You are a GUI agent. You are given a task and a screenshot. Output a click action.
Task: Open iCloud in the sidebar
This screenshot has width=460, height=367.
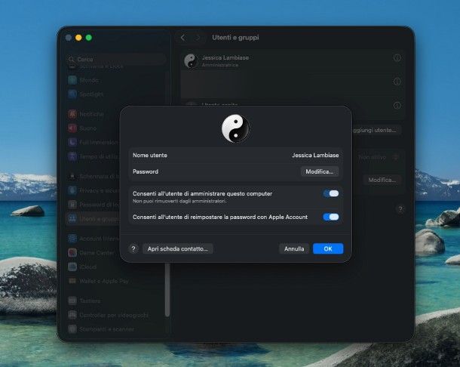(83, 267)
